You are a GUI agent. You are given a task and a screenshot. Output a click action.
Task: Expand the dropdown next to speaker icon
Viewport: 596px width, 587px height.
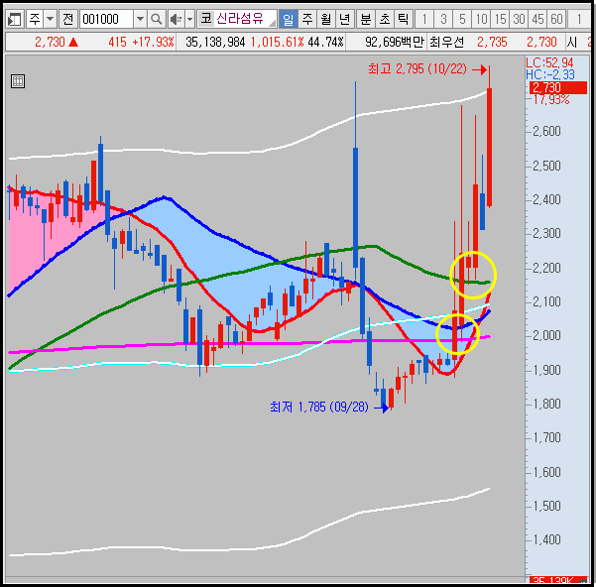(190, 19)
